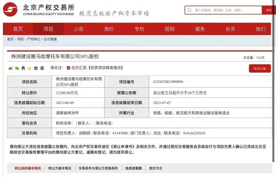Viewport: 276px width, 177px height.
Task: Copy link icon in share row
Action: coord(36,68)
